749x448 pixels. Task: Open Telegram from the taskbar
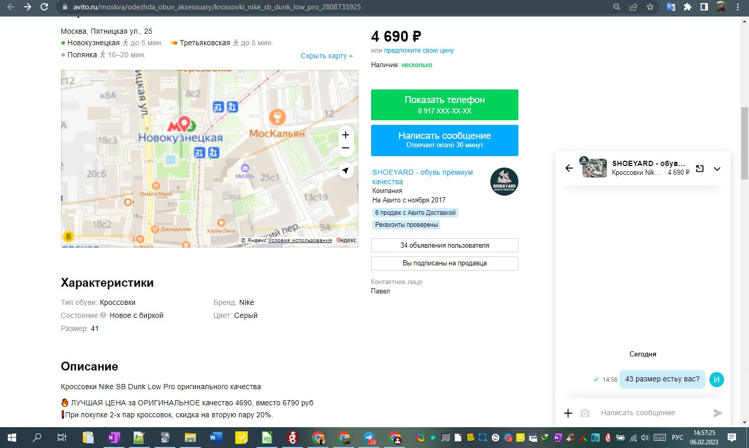click(x=369, y=438)
